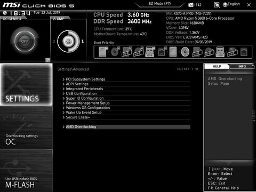
Task: Click the DDR Speed 3600 MHz readout
Action: point(123,21)
